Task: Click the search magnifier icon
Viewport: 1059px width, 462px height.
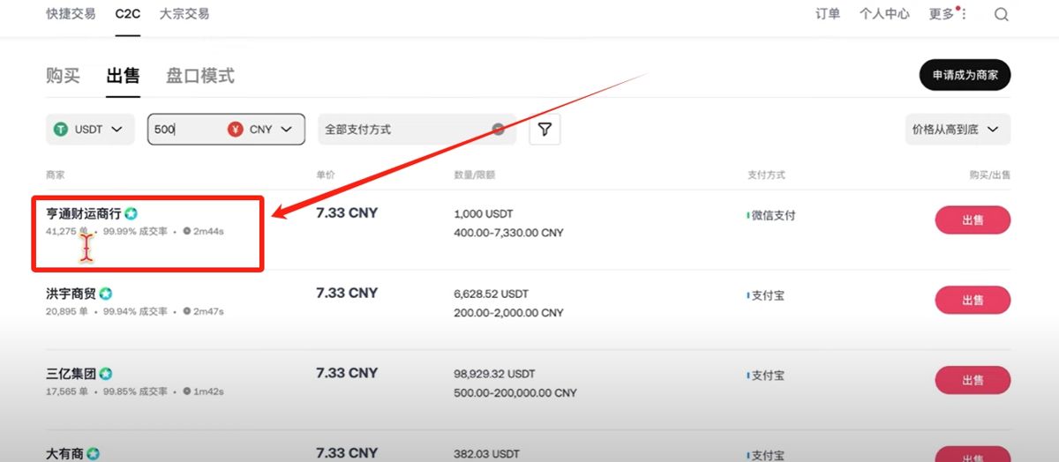Action: [x=1001, y=14]
